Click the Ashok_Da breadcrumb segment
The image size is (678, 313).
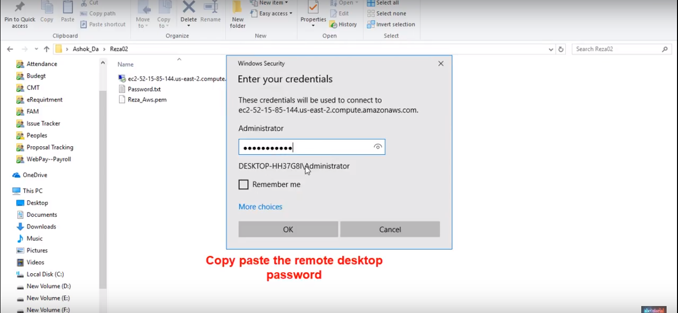(85, 49)
